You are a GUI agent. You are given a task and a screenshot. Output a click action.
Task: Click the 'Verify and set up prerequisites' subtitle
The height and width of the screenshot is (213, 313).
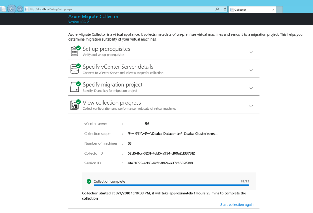pos(104,55)
